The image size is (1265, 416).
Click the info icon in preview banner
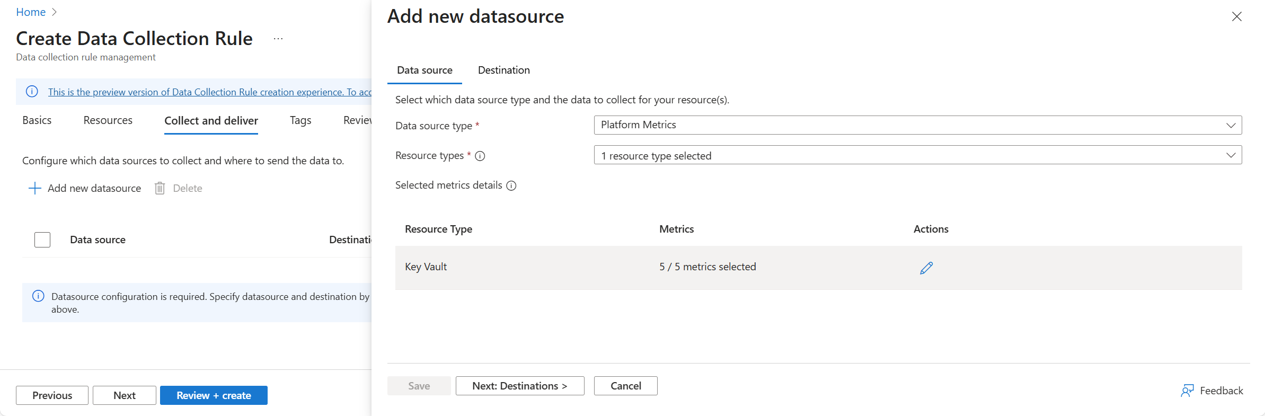coord(32,92)
